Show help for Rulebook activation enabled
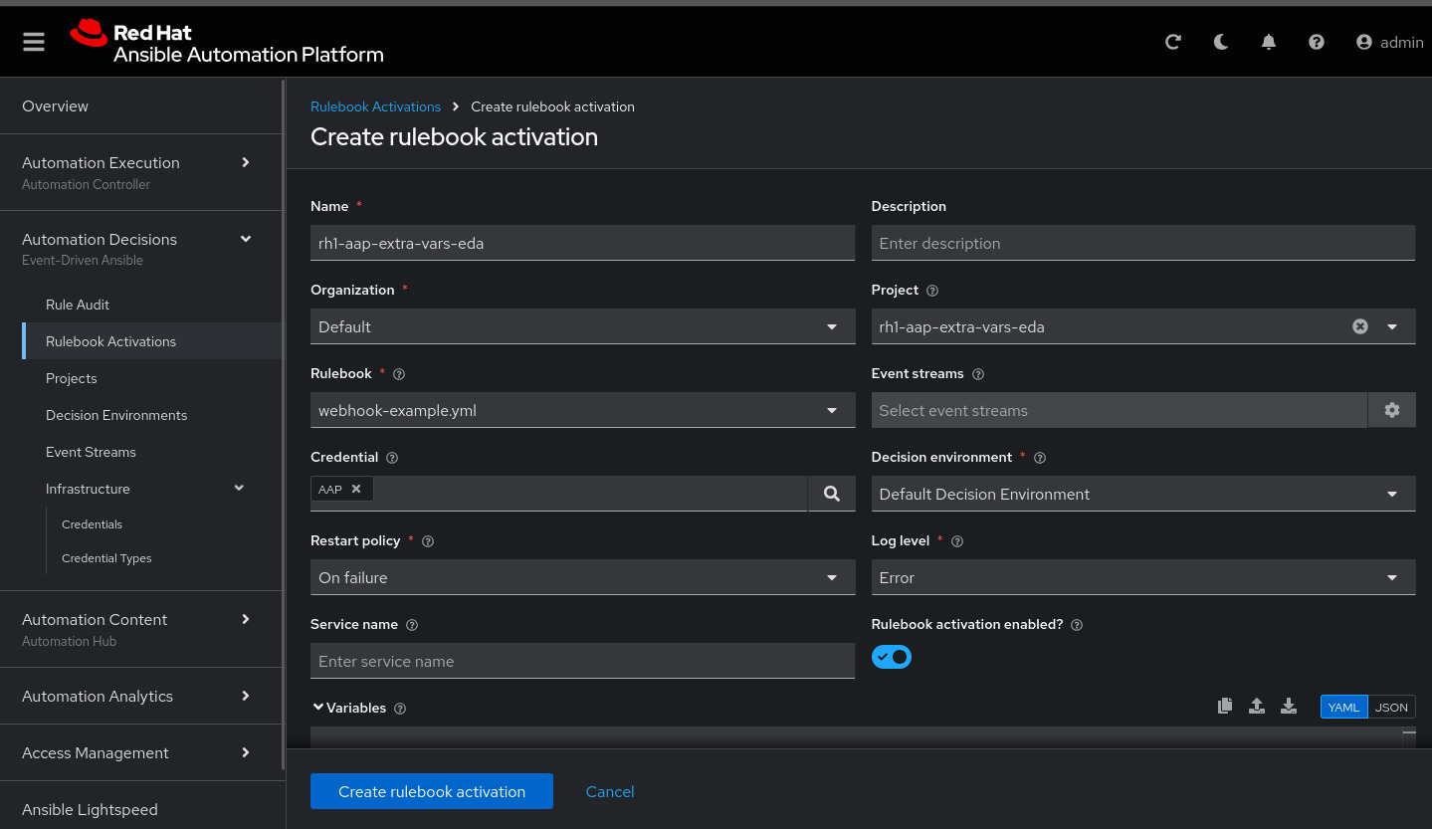Image resolution: width=1432 pixels, height=829 pixels. (1077, 625)
